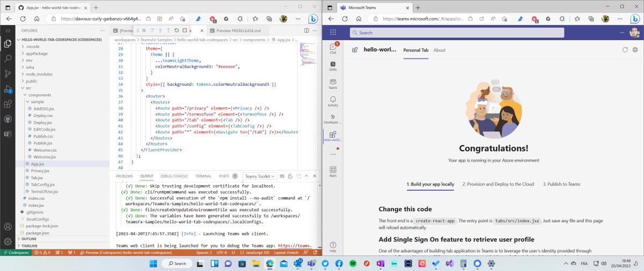Open the https://teams. link in output
The width and height of the screenshot is (644, 271).
(295, 246)
